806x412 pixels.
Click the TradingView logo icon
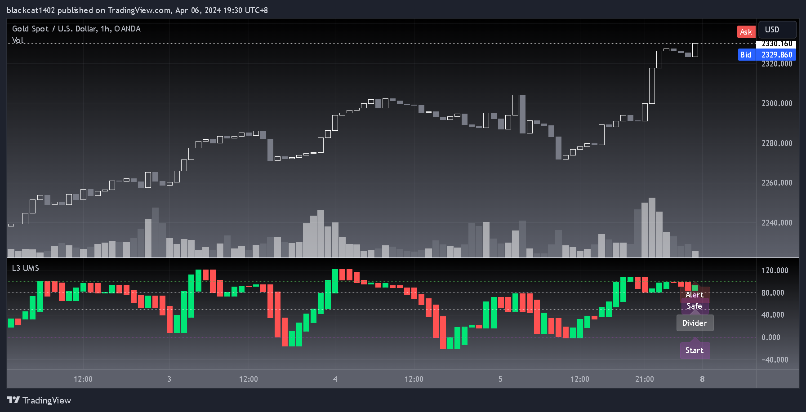tap(13, 400)
